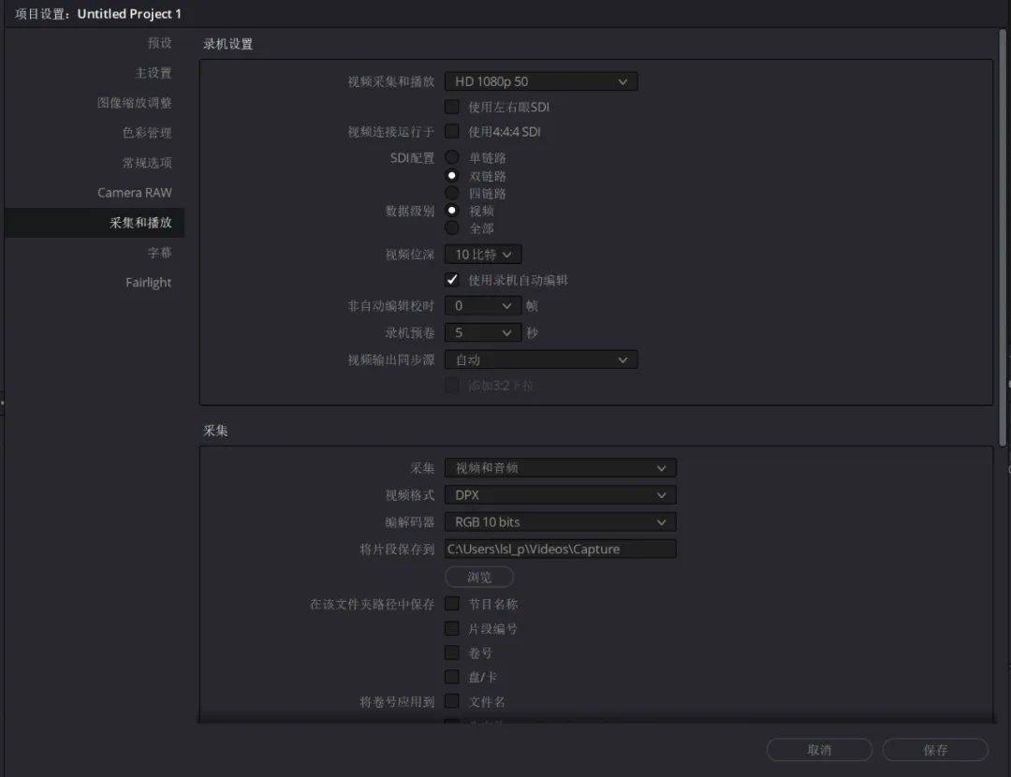Enable 使用4:4:4 SDI option
This screenshot has height=777, width=1011.
(x=453, y=131)
